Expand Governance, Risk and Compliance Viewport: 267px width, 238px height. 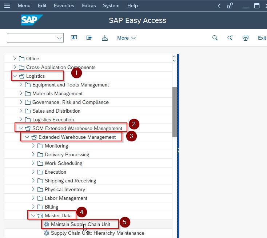point(21,102)
